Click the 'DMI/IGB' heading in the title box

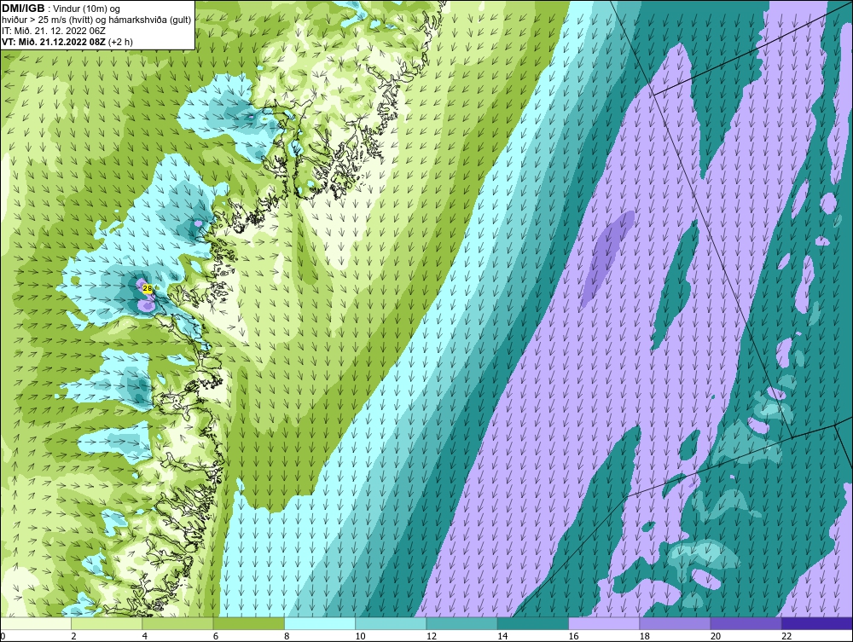pos(23,9)
